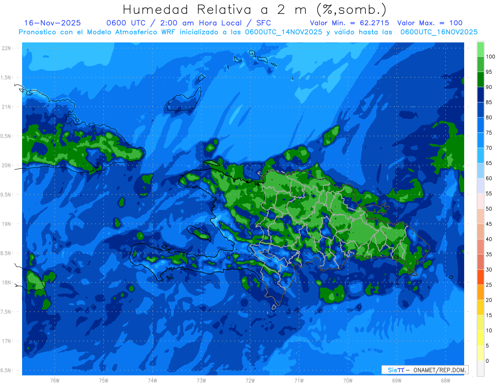Click the colorbar label '70'
The width and height of the screenshot is (500, 386).
point(489,148)
